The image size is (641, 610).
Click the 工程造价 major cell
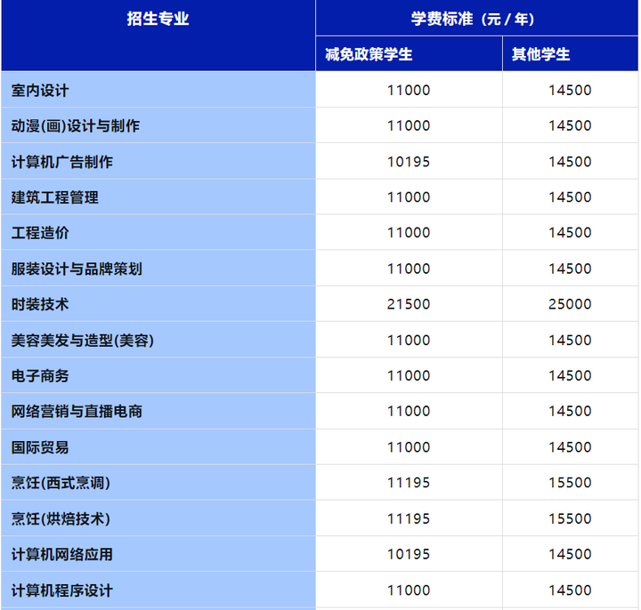(40, 233)
